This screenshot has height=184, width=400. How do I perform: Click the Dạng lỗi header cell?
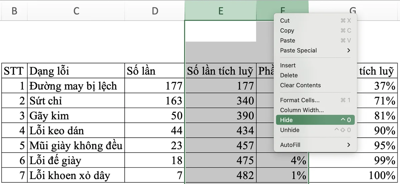click(x=76, y=71)
